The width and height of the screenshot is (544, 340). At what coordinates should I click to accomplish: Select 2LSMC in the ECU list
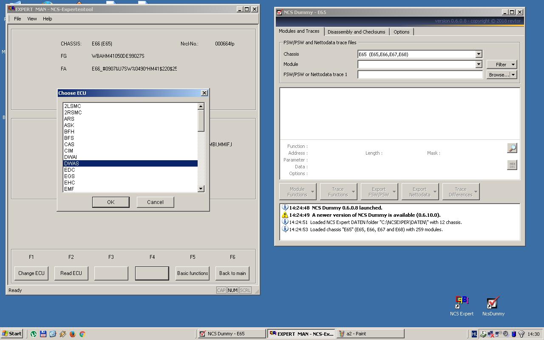pos(130,106)
